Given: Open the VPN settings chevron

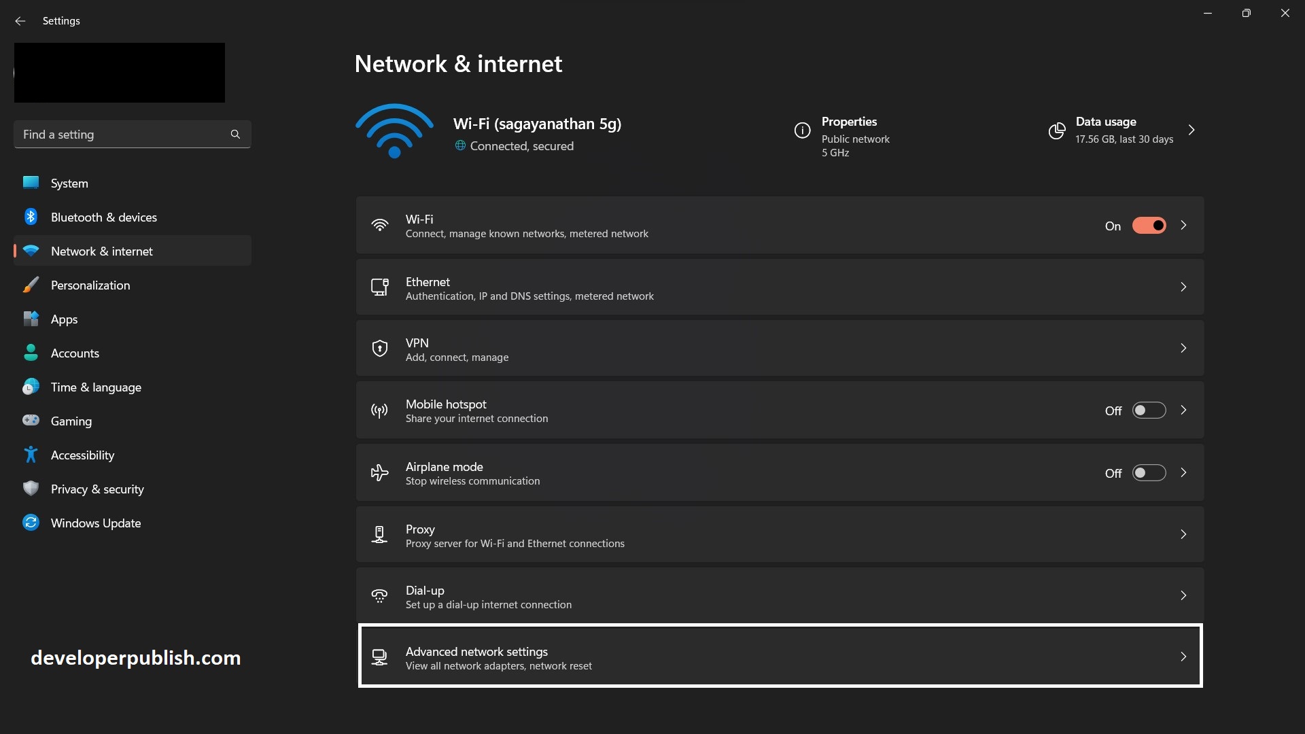Looking at the screenshot, I should (x=1183, y=347).
